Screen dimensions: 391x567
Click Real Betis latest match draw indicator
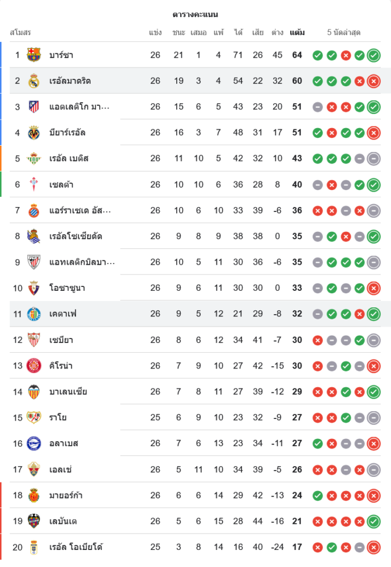click(373, 158)
